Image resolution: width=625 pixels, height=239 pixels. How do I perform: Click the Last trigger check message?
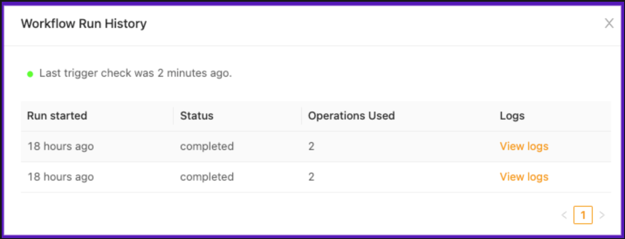coord(135,73)
